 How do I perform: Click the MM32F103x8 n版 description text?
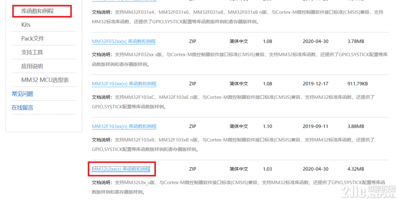(x=233, y=145)
